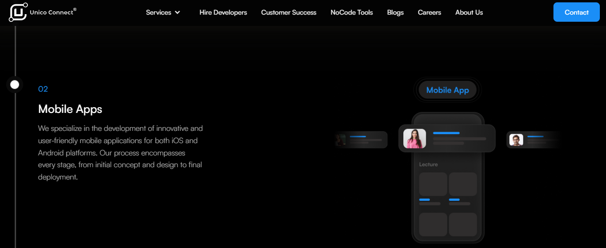606x248 pixels.
Task: Click the woman's avatar in pink
Action: pyautogui.click(x=414, y=138)
